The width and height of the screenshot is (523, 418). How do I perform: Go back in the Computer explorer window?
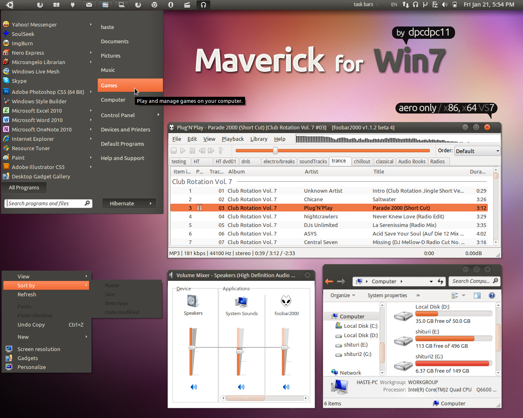pyautogui.click(x=329, y=281)
